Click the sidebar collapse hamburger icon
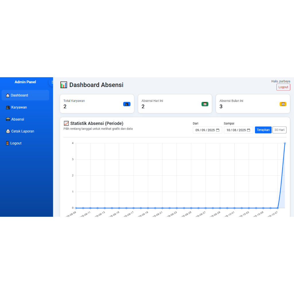This screenshot has height=294, width=294. coord(52,82)
